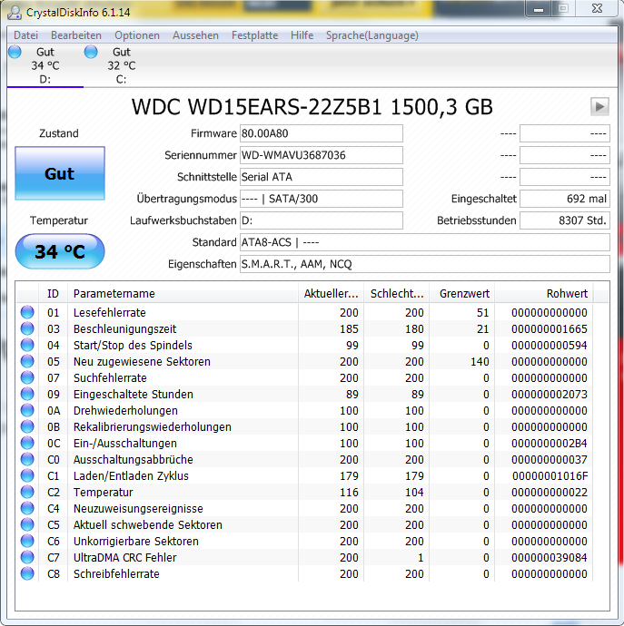The width and height of the screenshot is (624, 626).
Task: Click status orb of Laden/Entladen Zyklus row
Action: (27, 476)
